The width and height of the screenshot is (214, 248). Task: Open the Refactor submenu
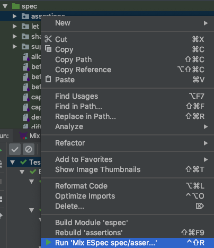point(127,143)
